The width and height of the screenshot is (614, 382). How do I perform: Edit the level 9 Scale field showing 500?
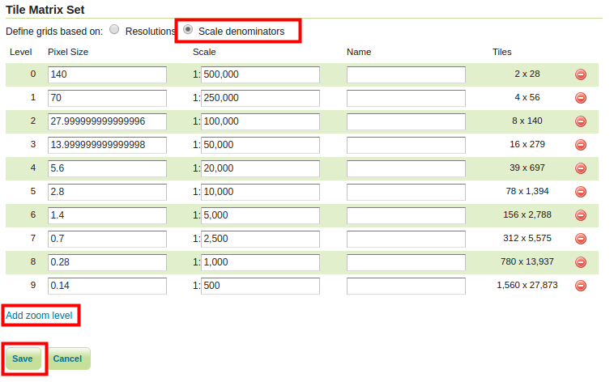coord(260,286)
